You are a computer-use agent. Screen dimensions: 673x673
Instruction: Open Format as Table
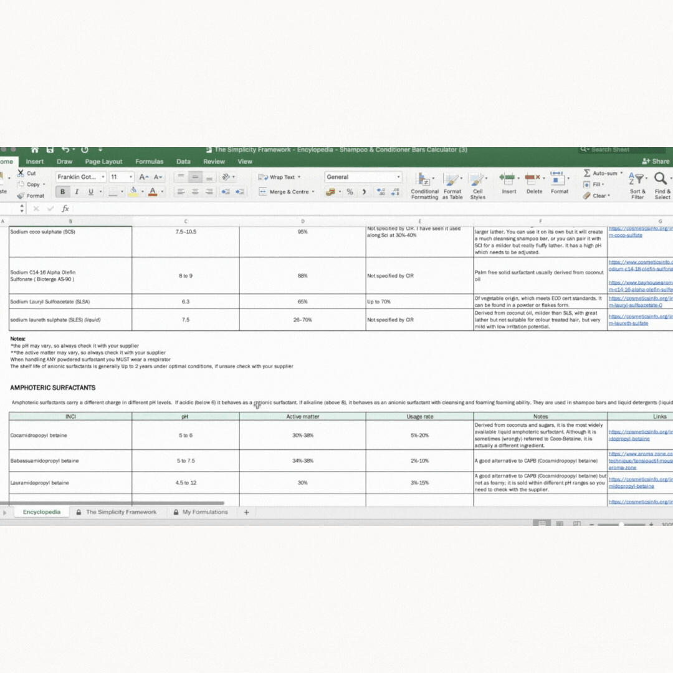452,186
